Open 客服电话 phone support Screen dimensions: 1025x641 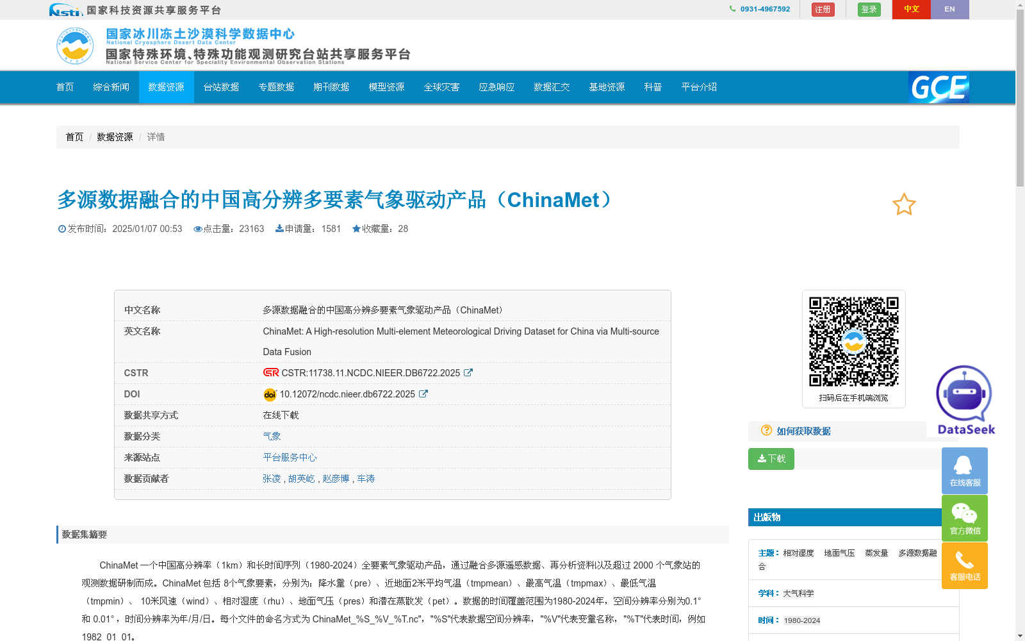pyautogui.click(x=965, y=565)
